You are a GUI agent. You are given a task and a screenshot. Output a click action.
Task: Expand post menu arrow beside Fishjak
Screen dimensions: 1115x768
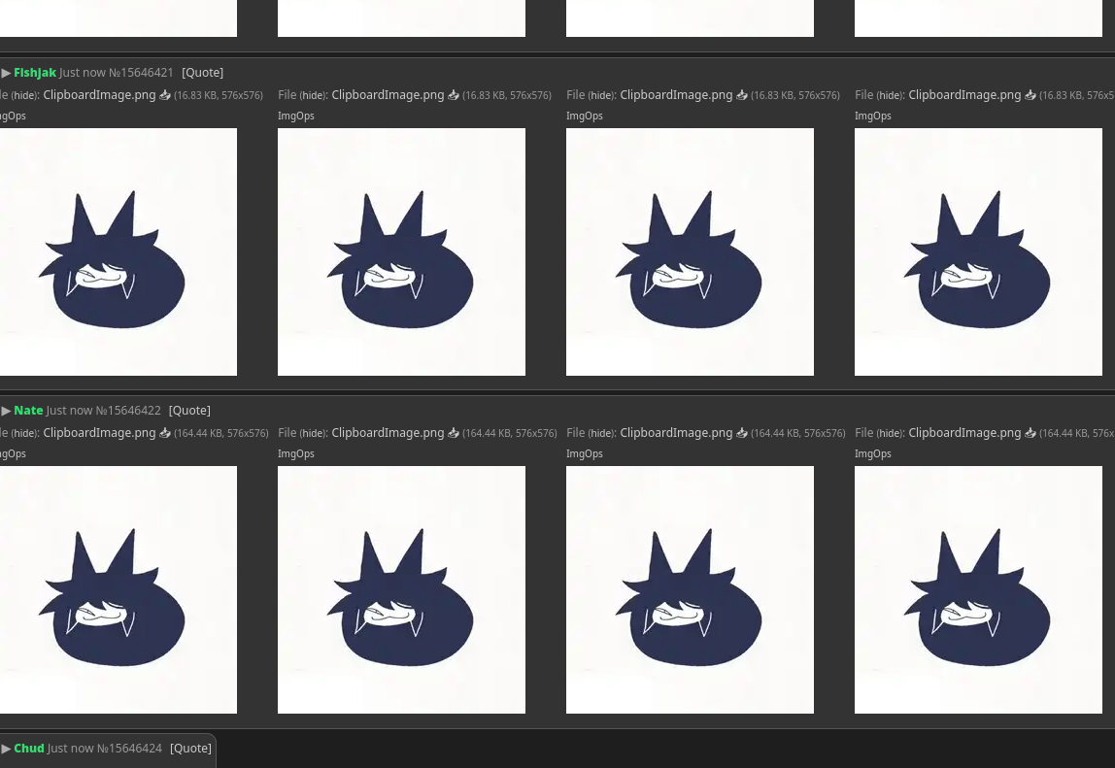click(6, 73)
